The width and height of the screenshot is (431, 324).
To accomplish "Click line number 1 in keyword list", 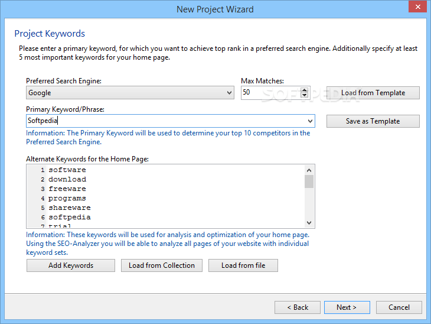I will [x=43, y=170].
